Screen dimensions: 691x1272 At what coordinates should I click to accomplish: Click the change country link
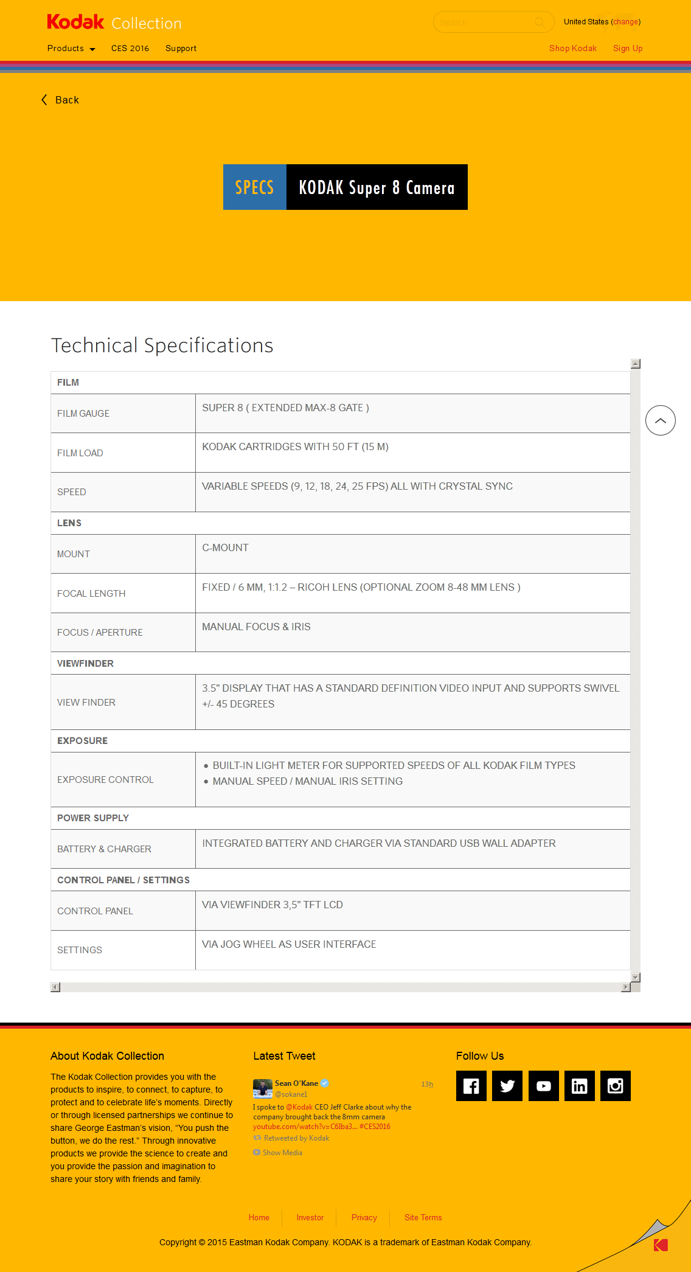(625, 22)
